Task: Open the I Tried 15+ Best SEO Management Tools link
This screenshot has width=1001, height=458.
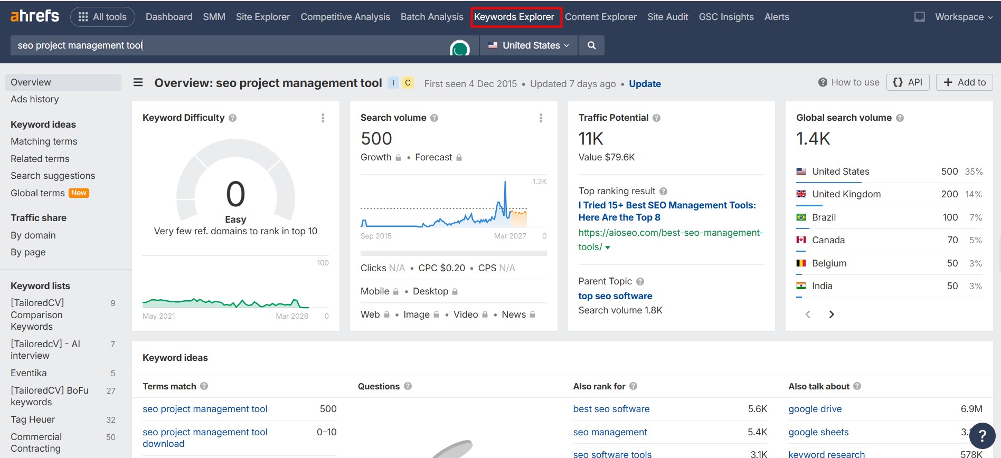Action: pyautogui.click(x=667, y=211)
